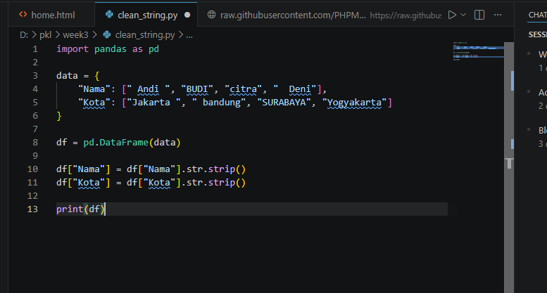Click the closing brace on line 6
Image resolution: width=547 pixels, height=293 pixels.
59,116
